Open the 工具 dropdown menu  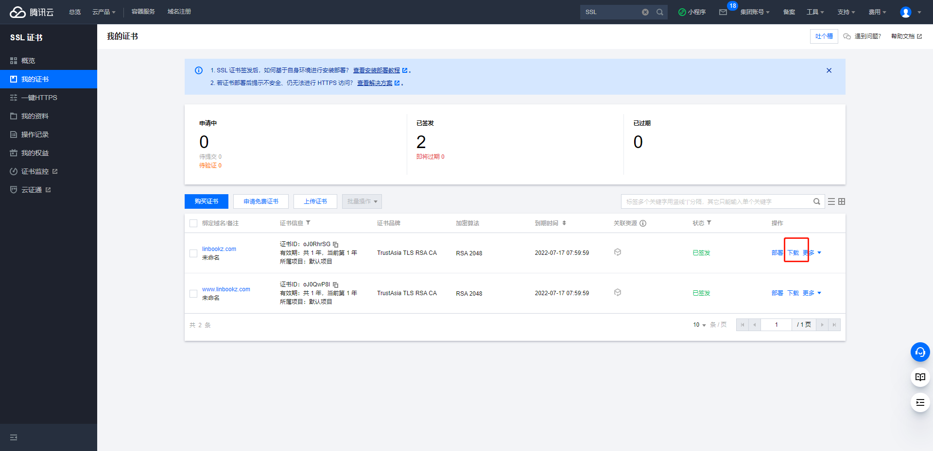pyautogui.click(x=815, y=12)
